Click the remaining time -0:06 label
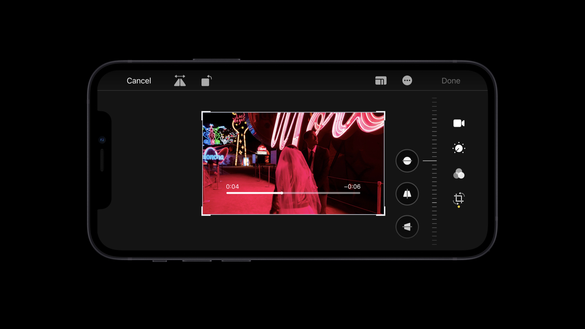This screenshot has width=585, height=329. point(352,186)
